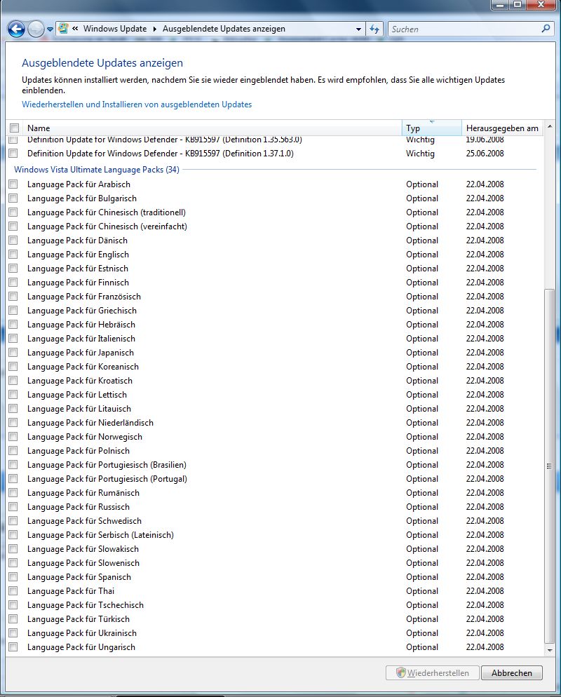Click the Forward navigation arrow button
The width and height of the screenshot is (561, 697).
click(36, 29)
